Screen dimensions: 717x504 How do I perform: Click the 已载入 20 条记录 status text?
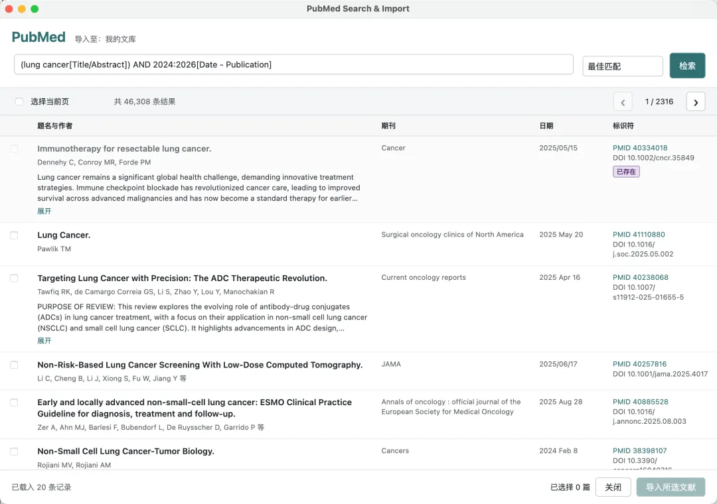(42, 487)
